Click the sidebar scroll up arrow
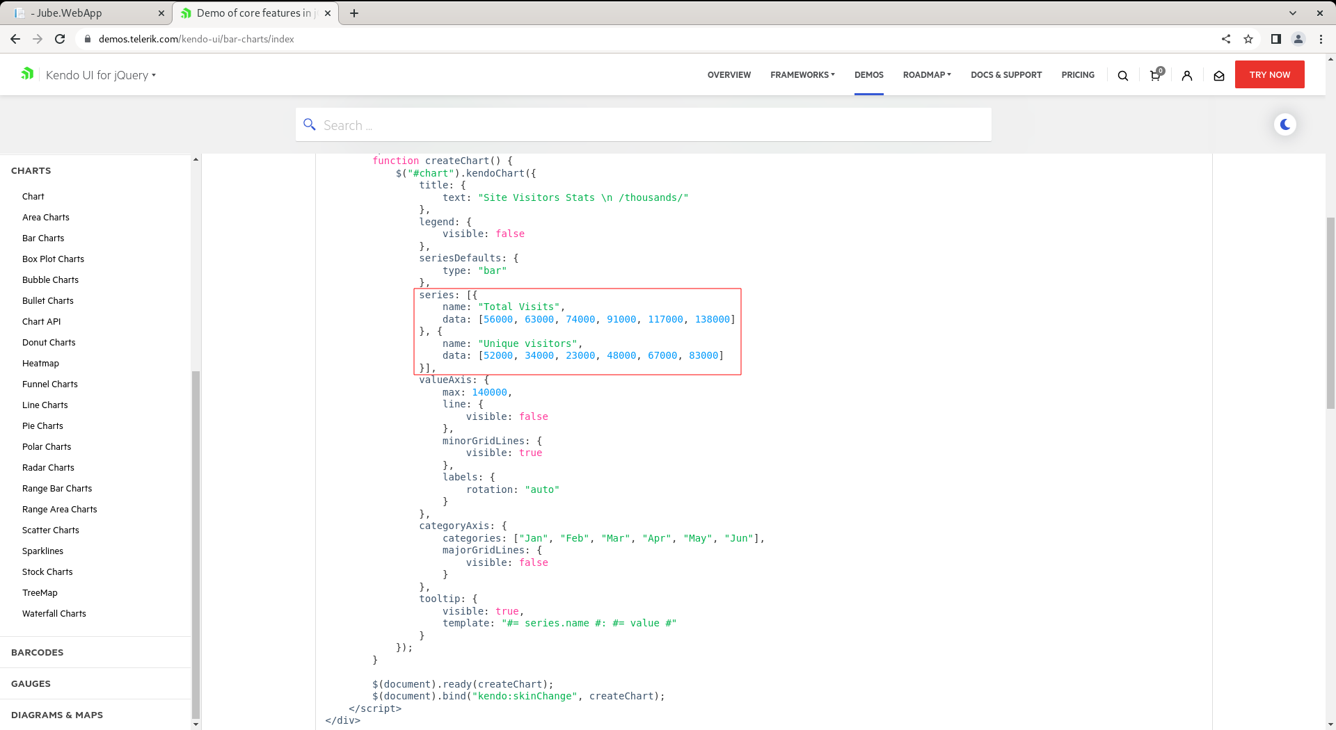Screen dimensions: 1336x730 click(x=196, y=160)
